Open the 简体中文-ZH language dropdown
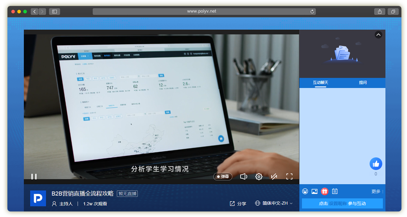Image resolution: width=407 pixels, height=217 pixels. (x=274, y=203)
